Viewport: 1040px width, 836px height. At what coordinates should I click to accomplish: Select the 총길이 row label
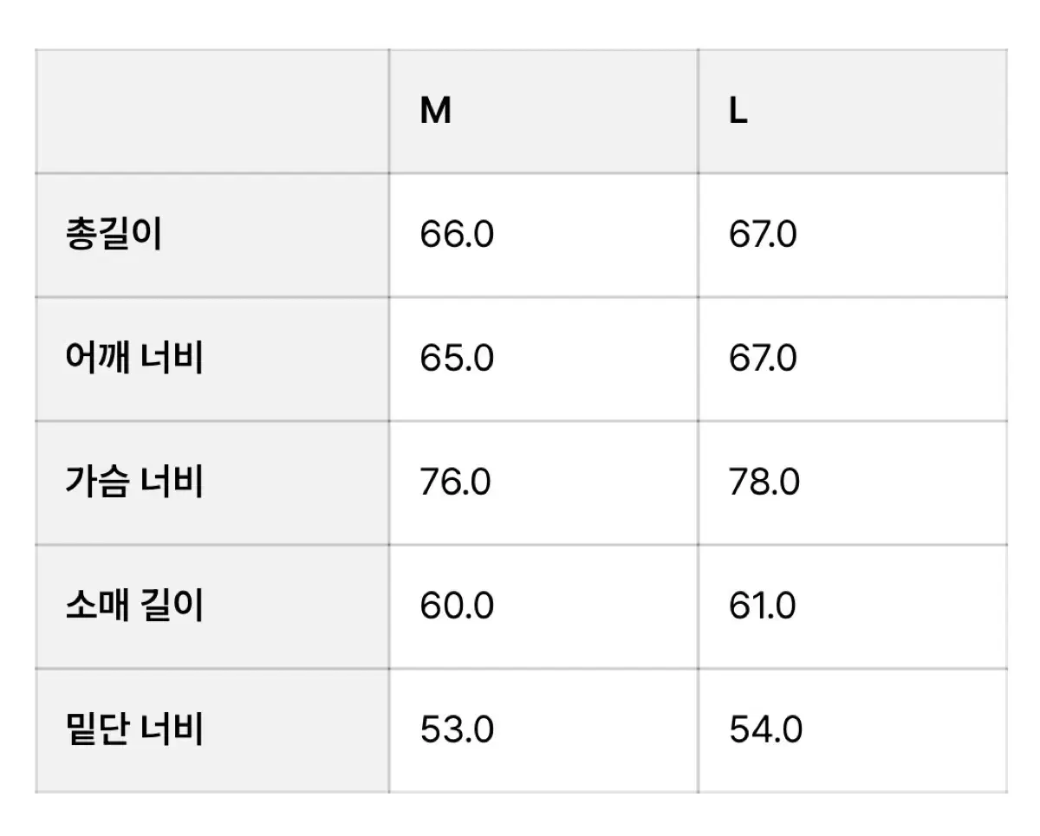[x=114, y=236]
